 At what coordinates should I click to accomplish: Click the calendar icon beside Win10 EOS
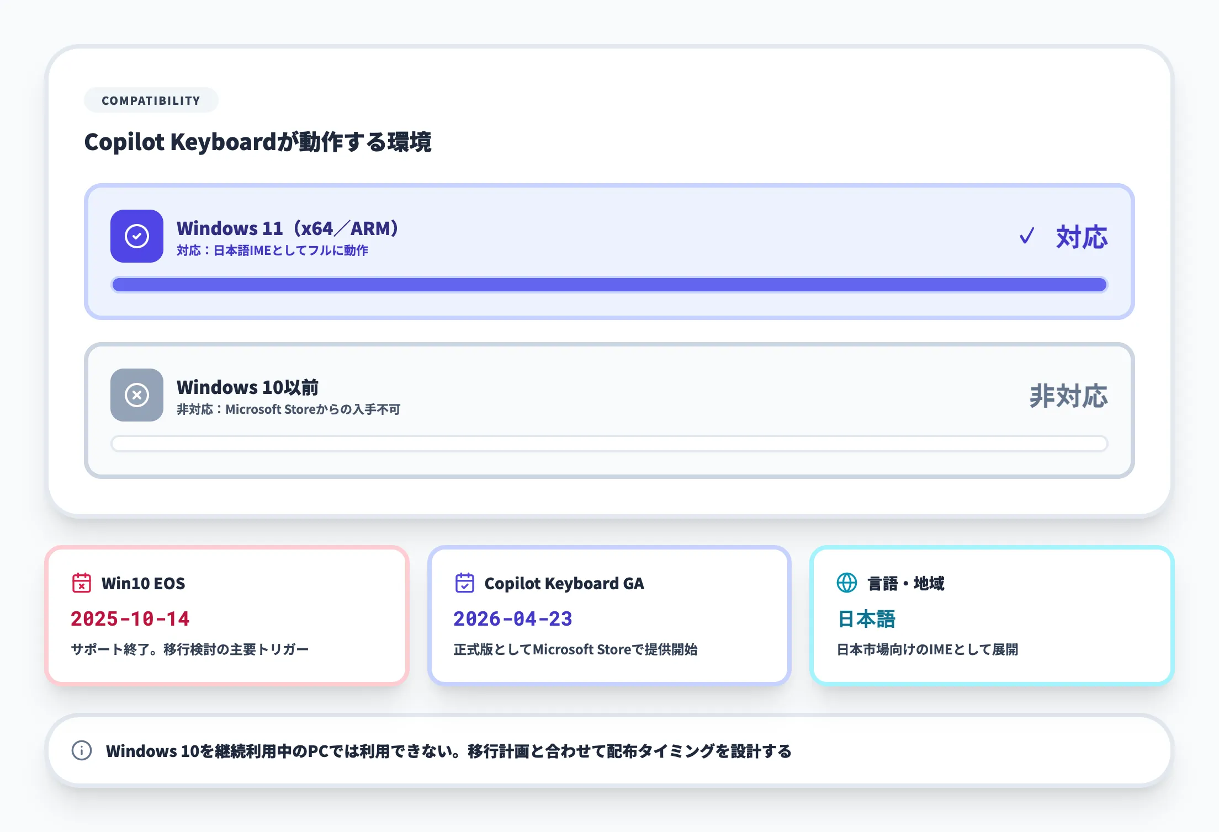click(x=82, y=583)
